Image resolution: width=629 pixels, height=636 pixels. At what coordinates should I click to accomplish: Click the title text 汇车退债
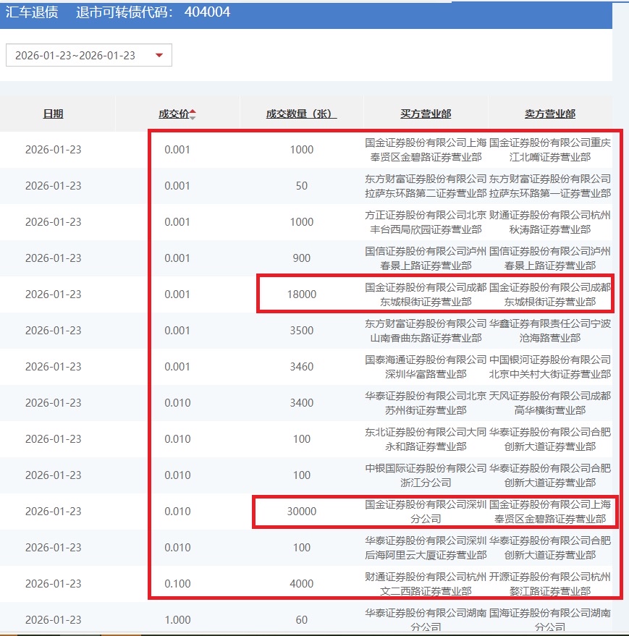tap(32, 12)
